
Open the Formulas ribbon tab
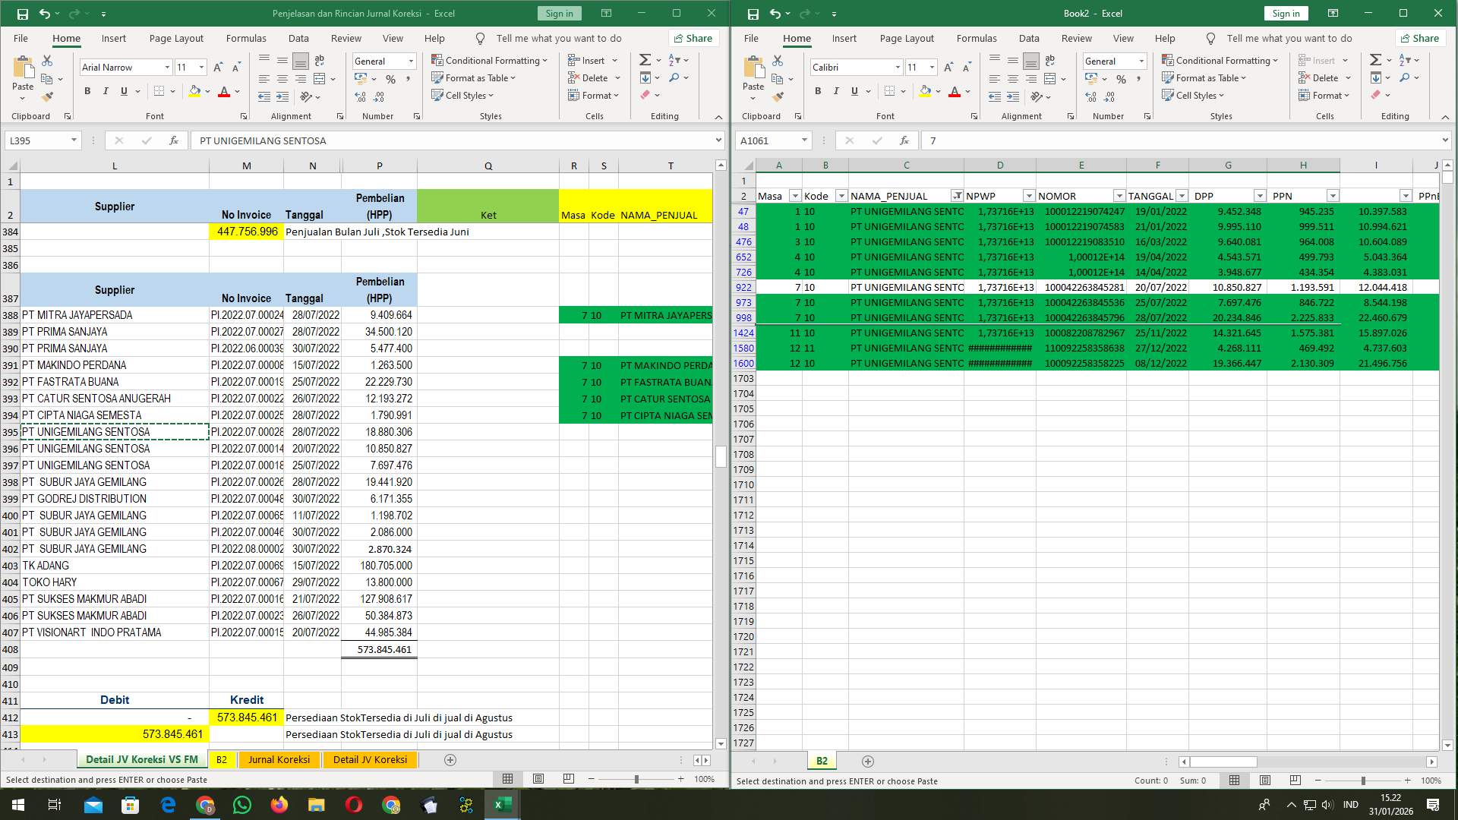pyautogui.click(x=246, y=38)
